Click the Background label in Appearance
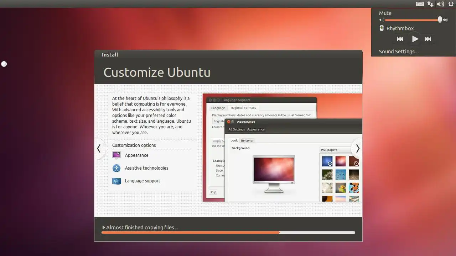 pos(240,148)
